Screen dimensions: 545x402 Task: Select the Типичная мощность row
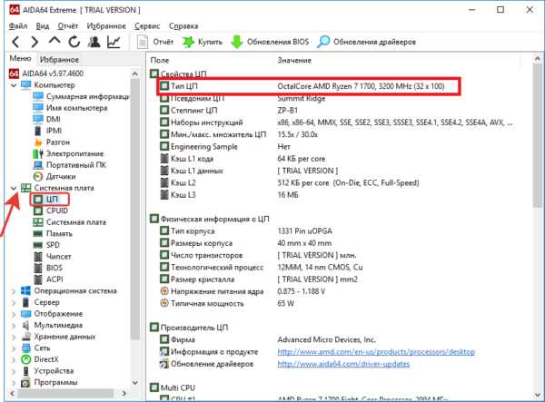click(226, 303)
